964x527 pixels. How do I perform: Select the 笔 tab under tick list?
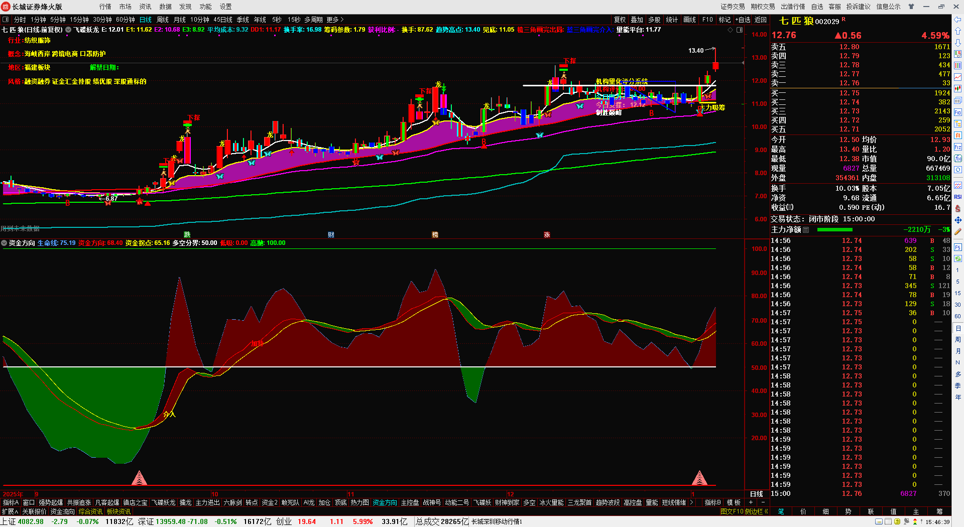point(781,511)
